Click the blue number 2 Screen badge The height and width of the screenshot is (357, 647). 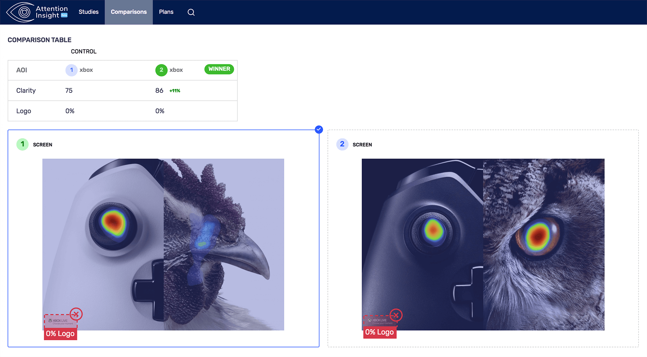tap(342, 144)
